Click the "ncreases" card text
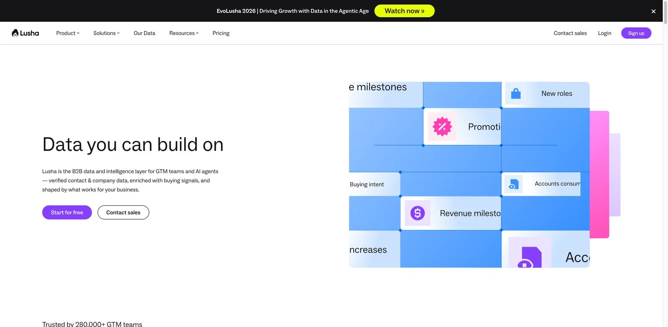The width and height of the screenshot is (668, 327). (x=368, y=250)
